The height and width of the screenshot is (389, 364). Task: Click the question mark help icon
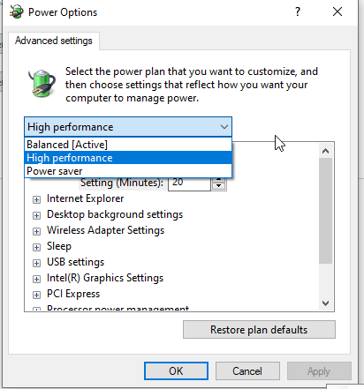[298, 11]
